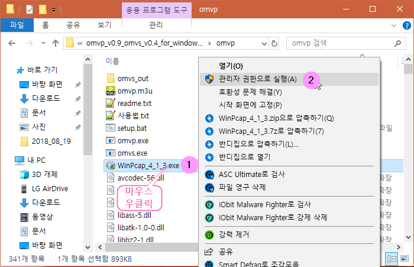Open the quick access toolbar customize dropdown
This screenshot has width=414, height=267.
[54, 10]
